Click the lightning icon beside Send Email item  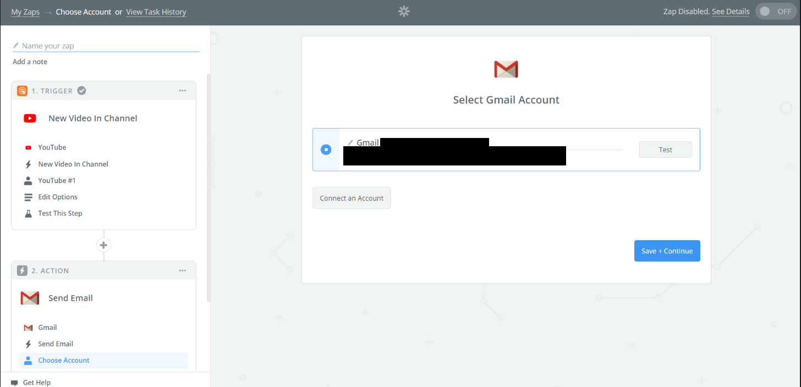[x=28, y=344]
